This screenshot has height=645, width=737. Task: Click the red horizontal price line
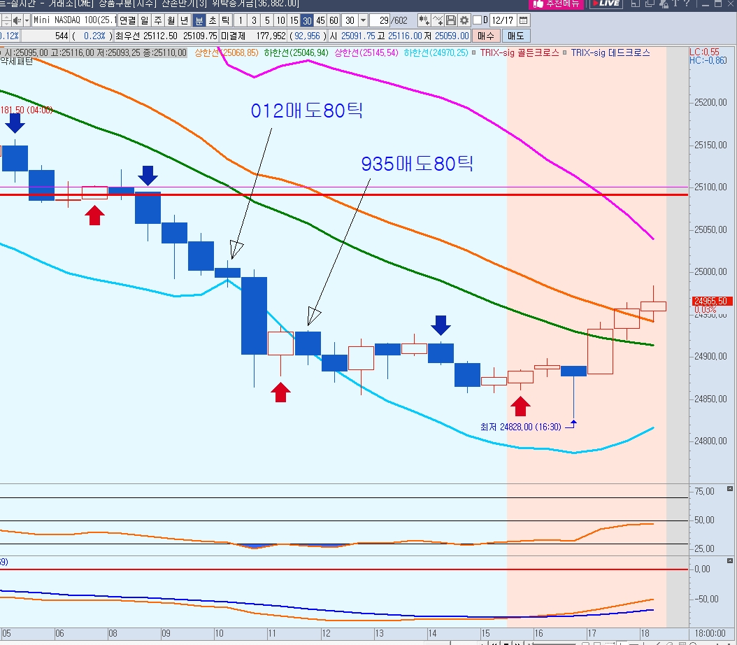point(344,194)
